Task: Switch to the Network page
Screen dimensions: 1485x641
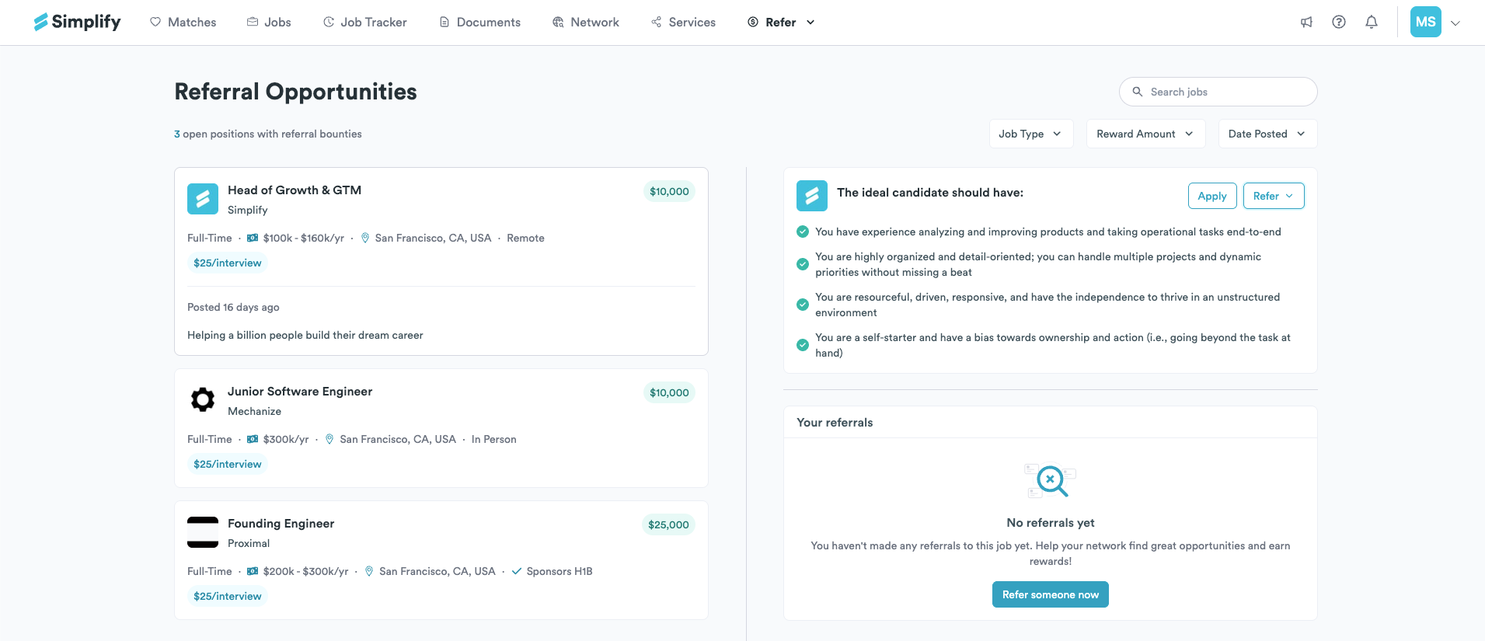Action: 586,22
